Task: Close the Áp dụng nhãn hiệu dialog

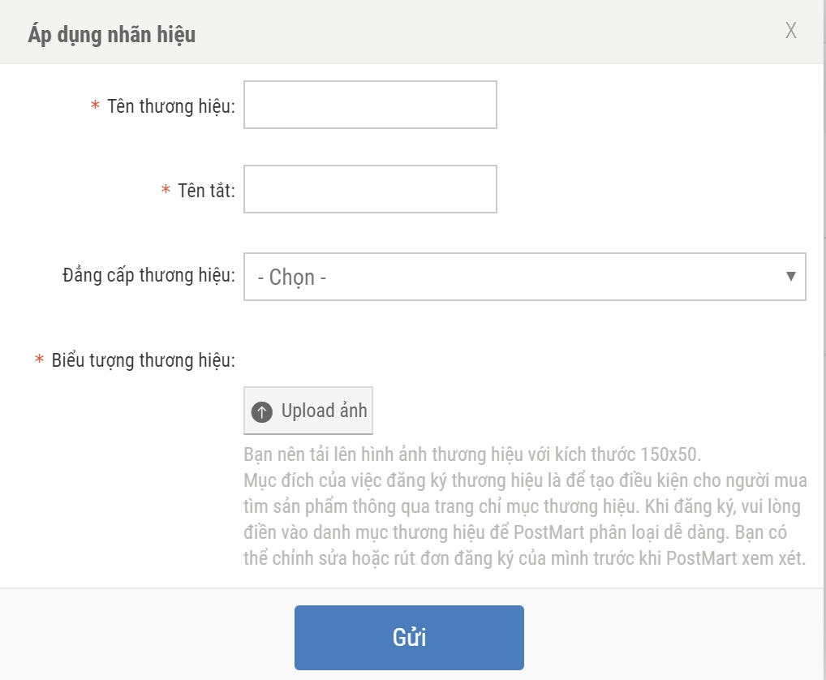Action: tap(791, 32)
